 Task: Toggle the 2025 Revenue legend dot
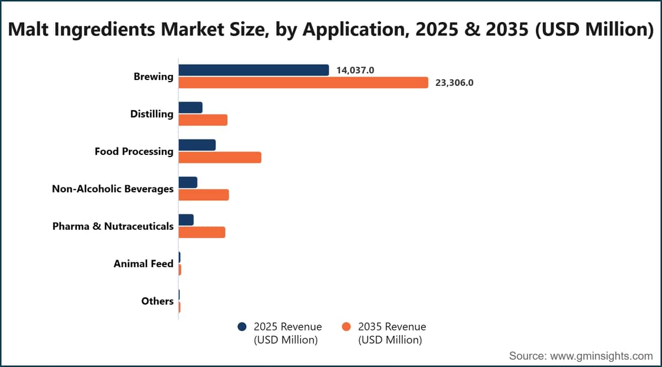pyautogui.click(x=242, y=327)
